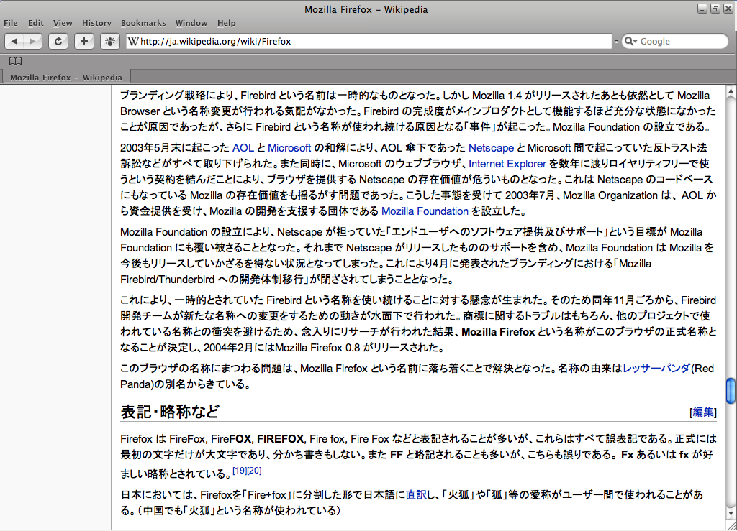This screenshot has width=737, height=531.
Task: Select the Mozilla Firefox – Wikipedia tab
Action: pyautogui.click(x=65, y=78)
